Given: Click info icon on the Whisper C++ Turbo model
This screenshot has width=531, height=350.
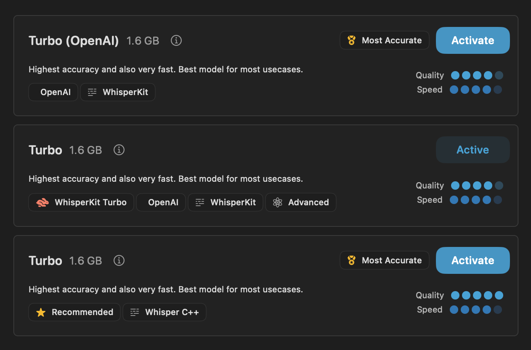Looking at the screenshot, I should [119, 260].
